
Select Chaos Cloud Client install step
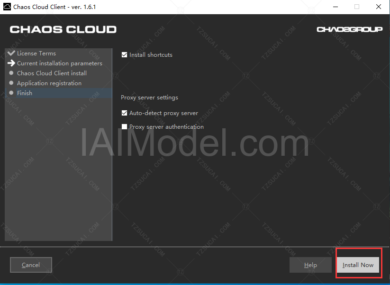tap(52, 73)
